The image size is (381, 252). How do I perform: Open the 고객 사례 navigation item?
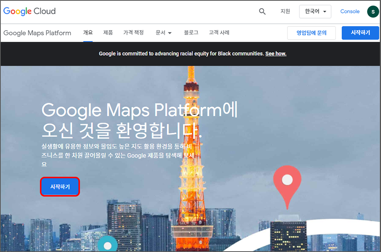click(x=219, y=33)
